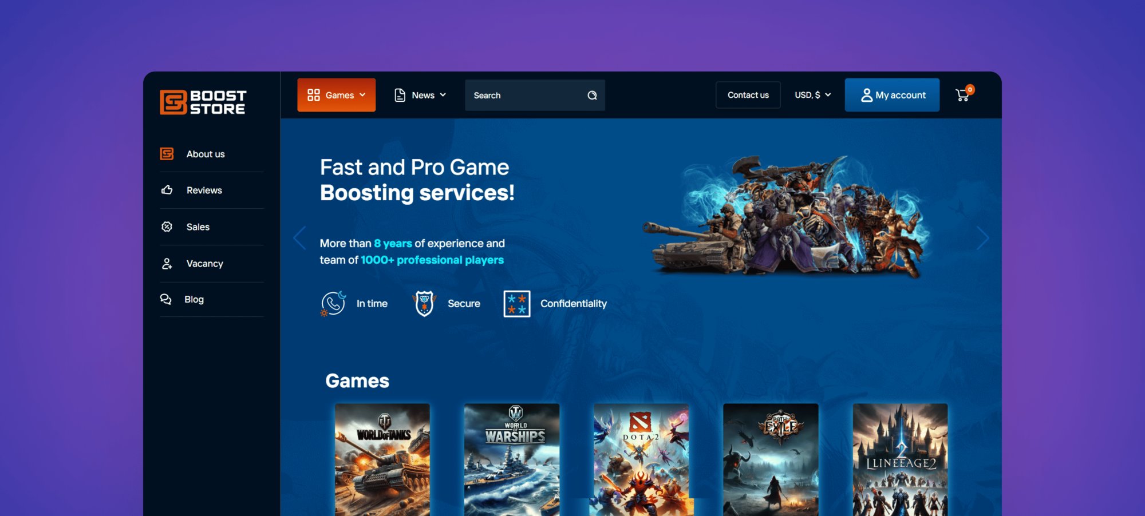This screenshot has height=516, width=1145.
Task: Open the USD currency selector
Action: 812,95
